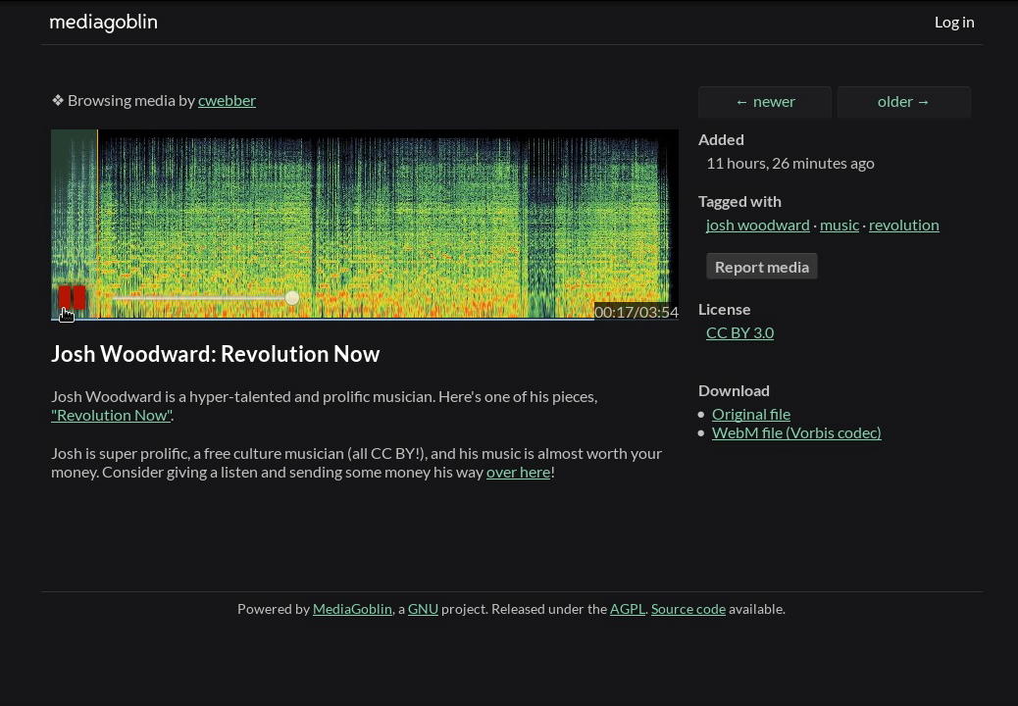1018x706 pixels.
Task: Go to the older media item
Action: (903, 102)
